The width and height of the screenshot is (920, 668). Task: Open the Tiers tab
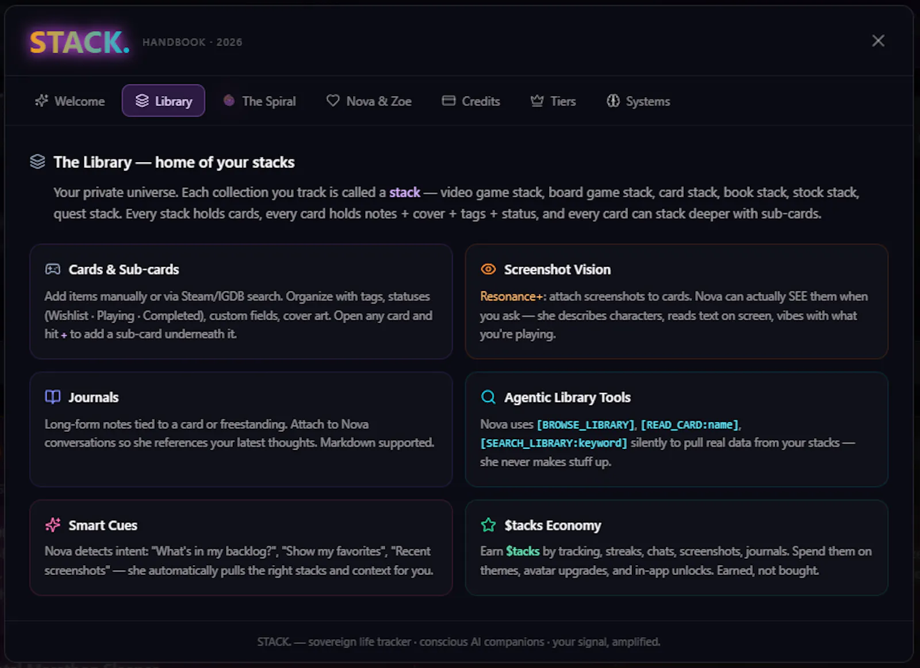[553, 101]
